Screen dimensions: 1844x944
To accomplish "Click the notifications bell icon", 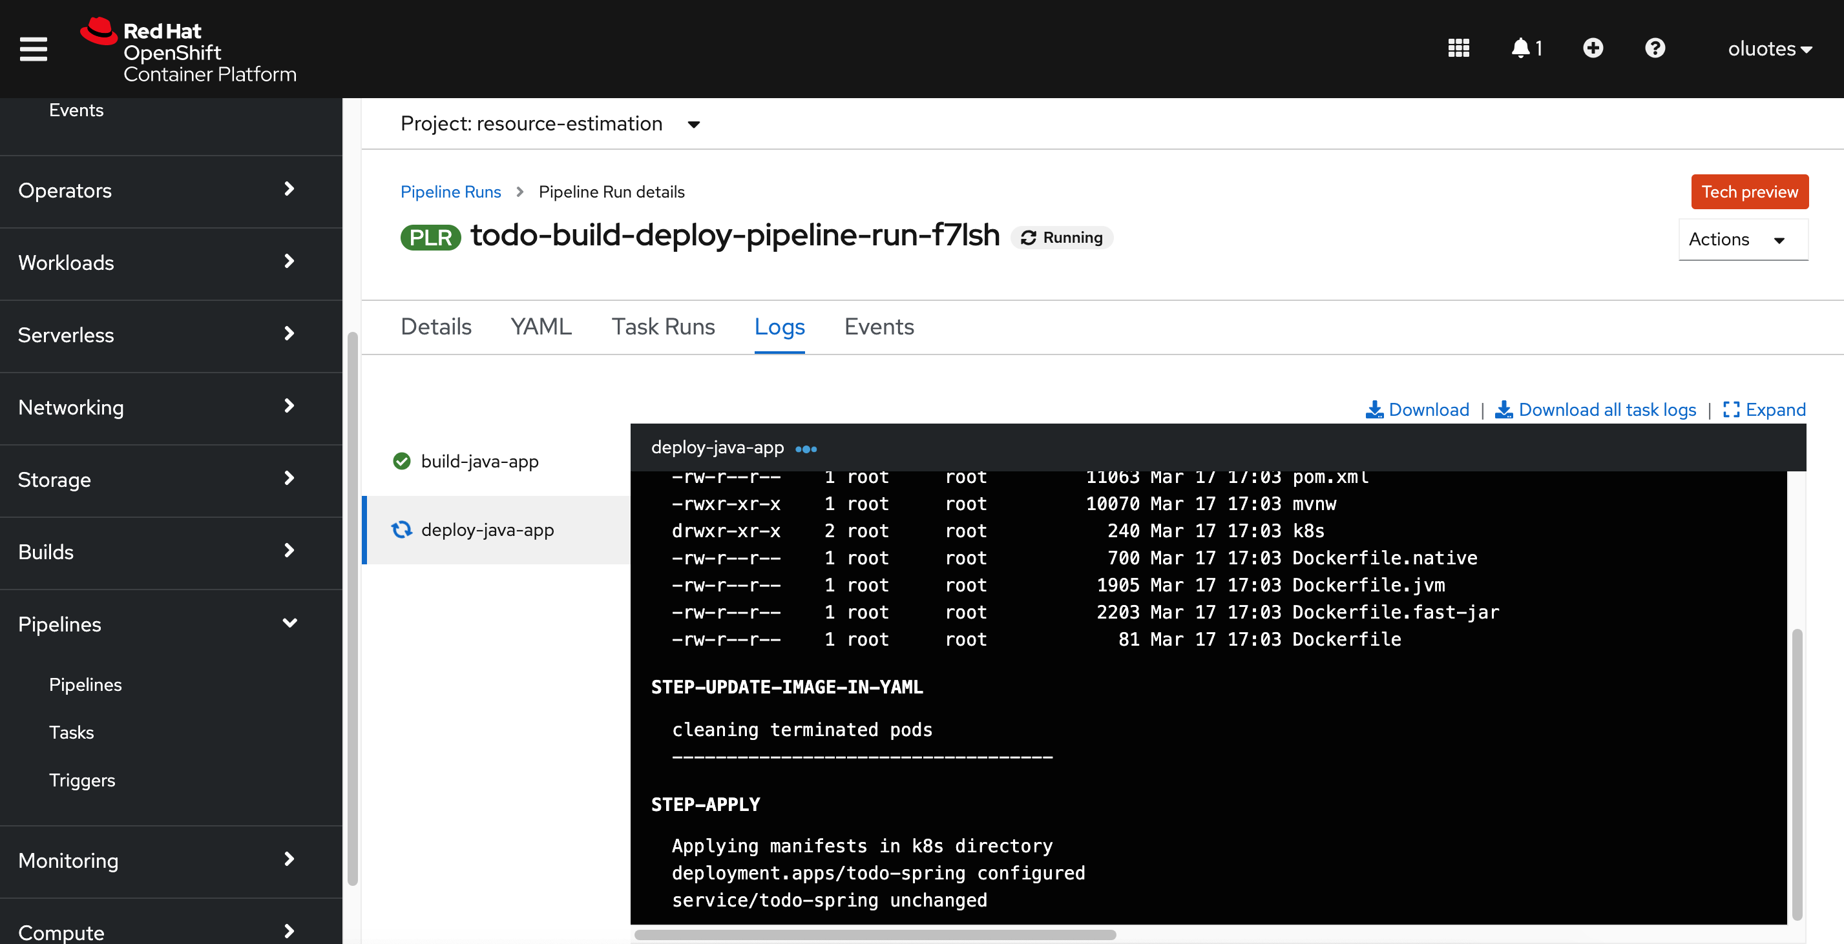I will (x=1520, y=48).
